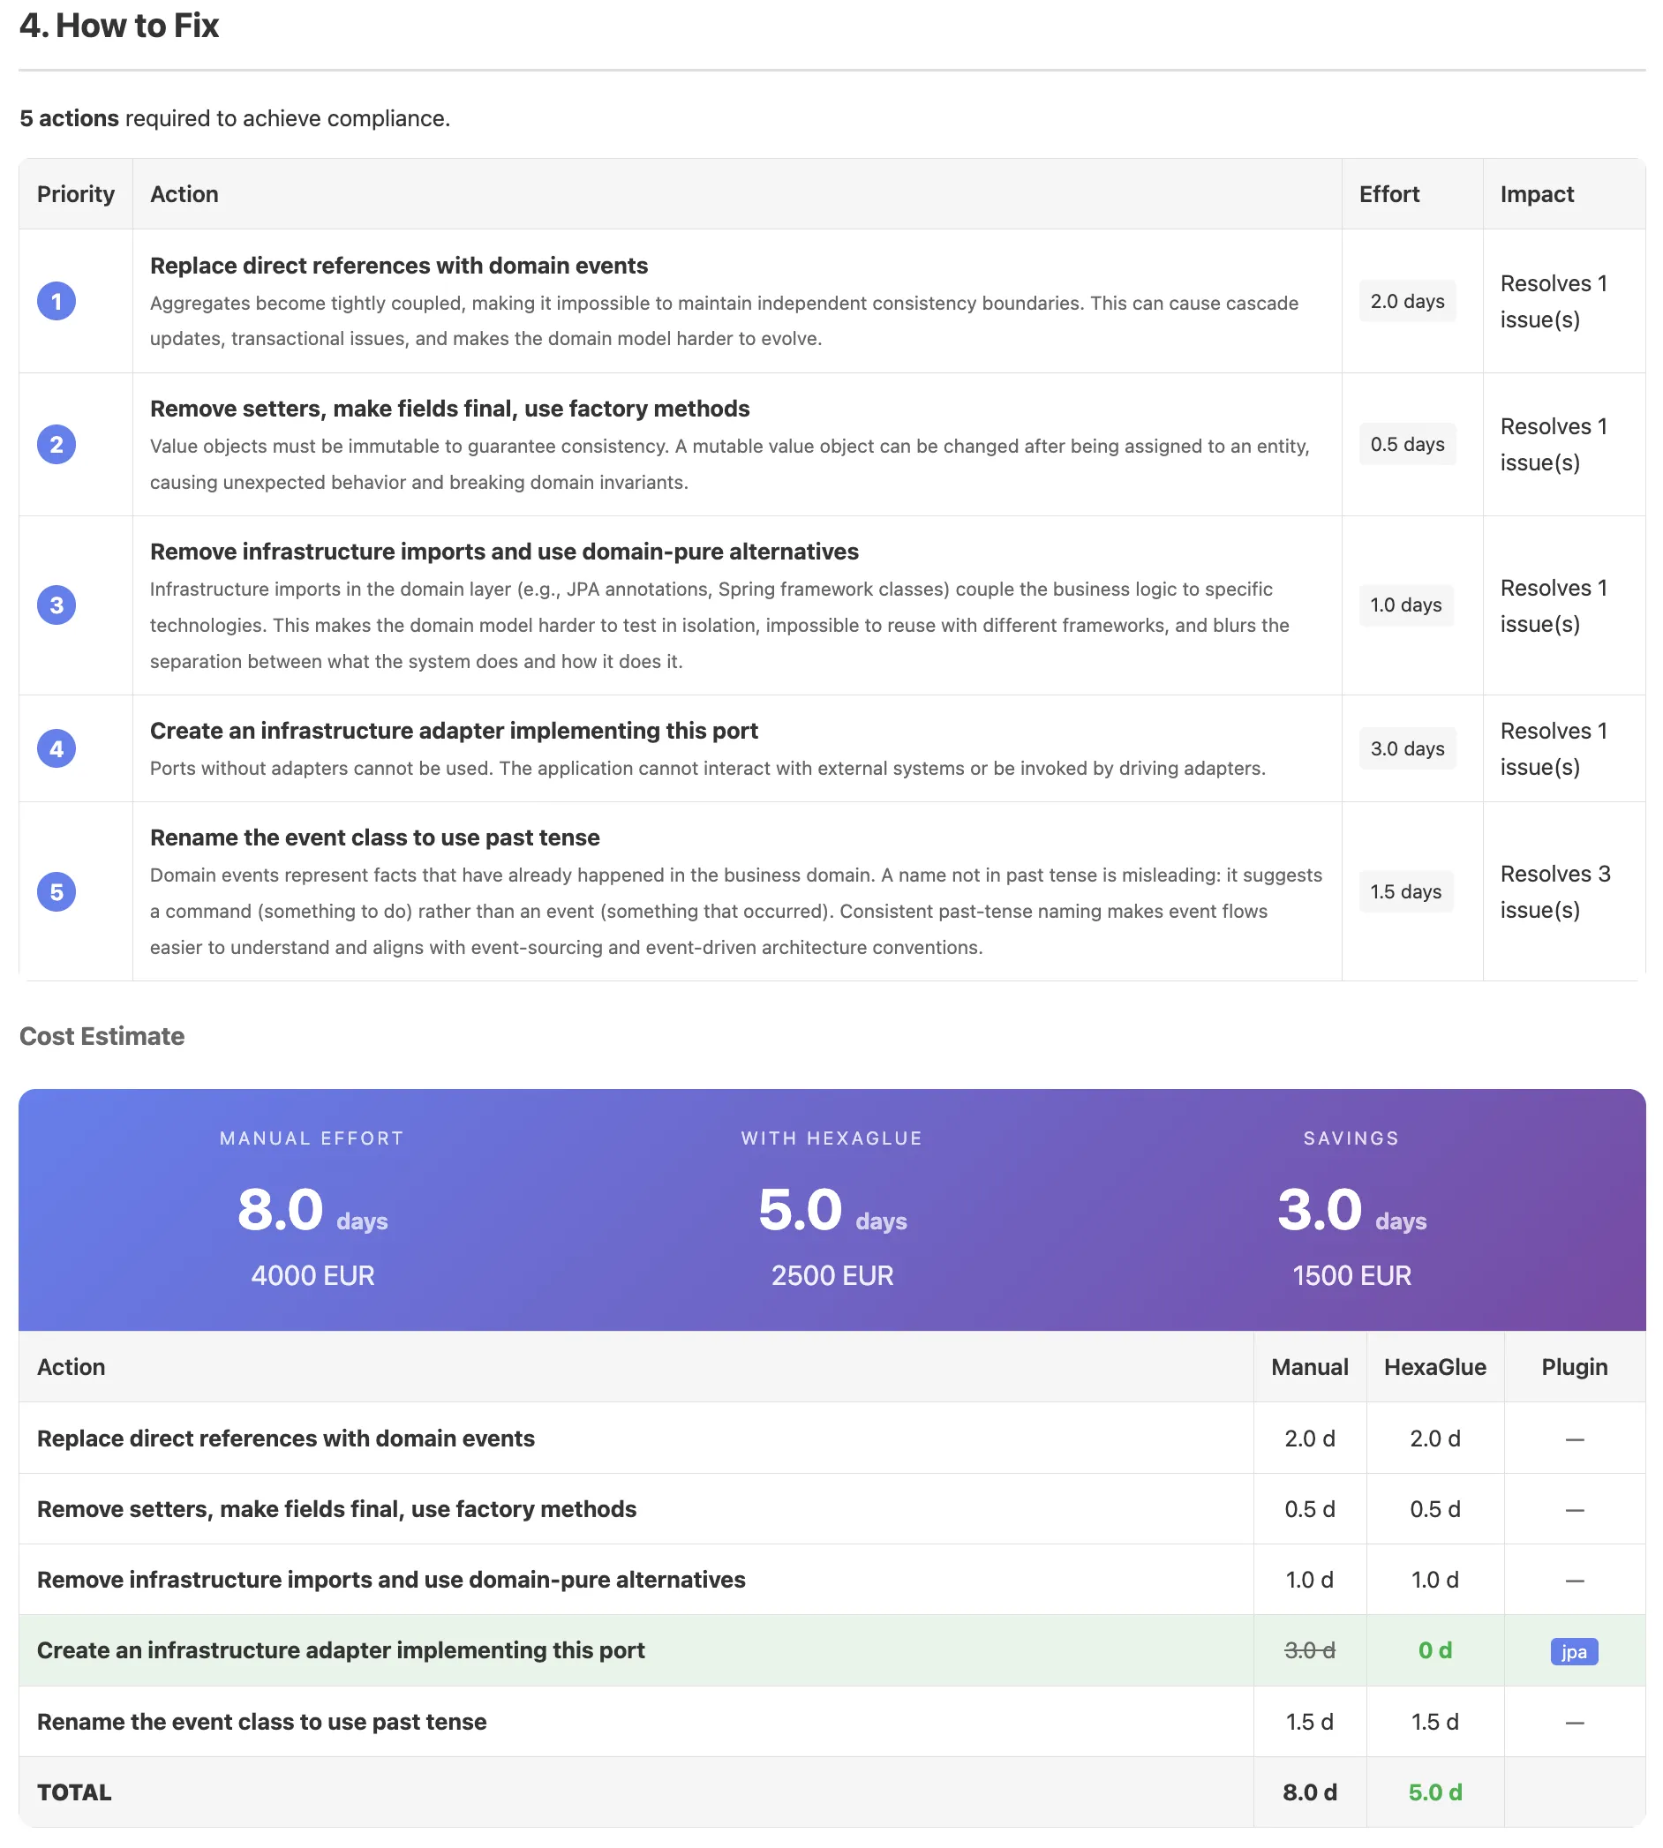
Task: Click the TOTAL row green 5.0 d value
Action: (x=1433, y=1792)
